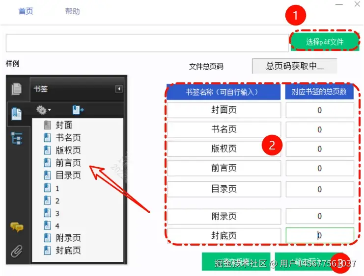Image resolution: width=364 pixels, height=276 pixels.
Task: Select bookmark 1 in sample list
Action: click(x=52, y=188)
